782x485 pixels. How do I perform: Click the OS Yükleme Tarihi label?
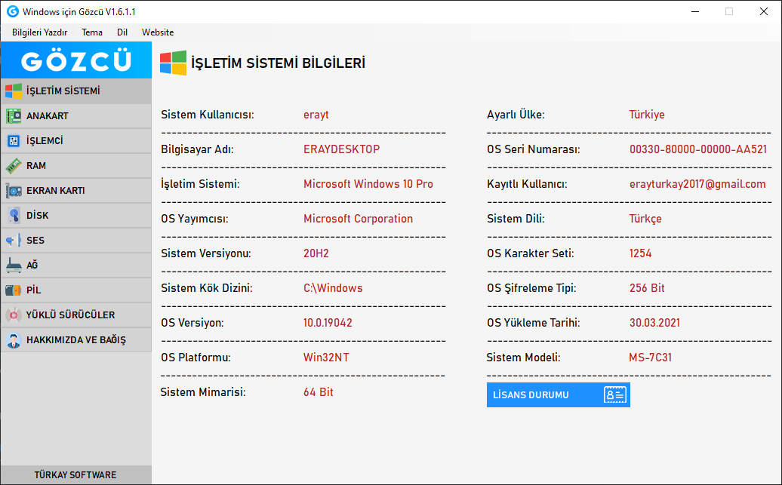pos(534,323)
